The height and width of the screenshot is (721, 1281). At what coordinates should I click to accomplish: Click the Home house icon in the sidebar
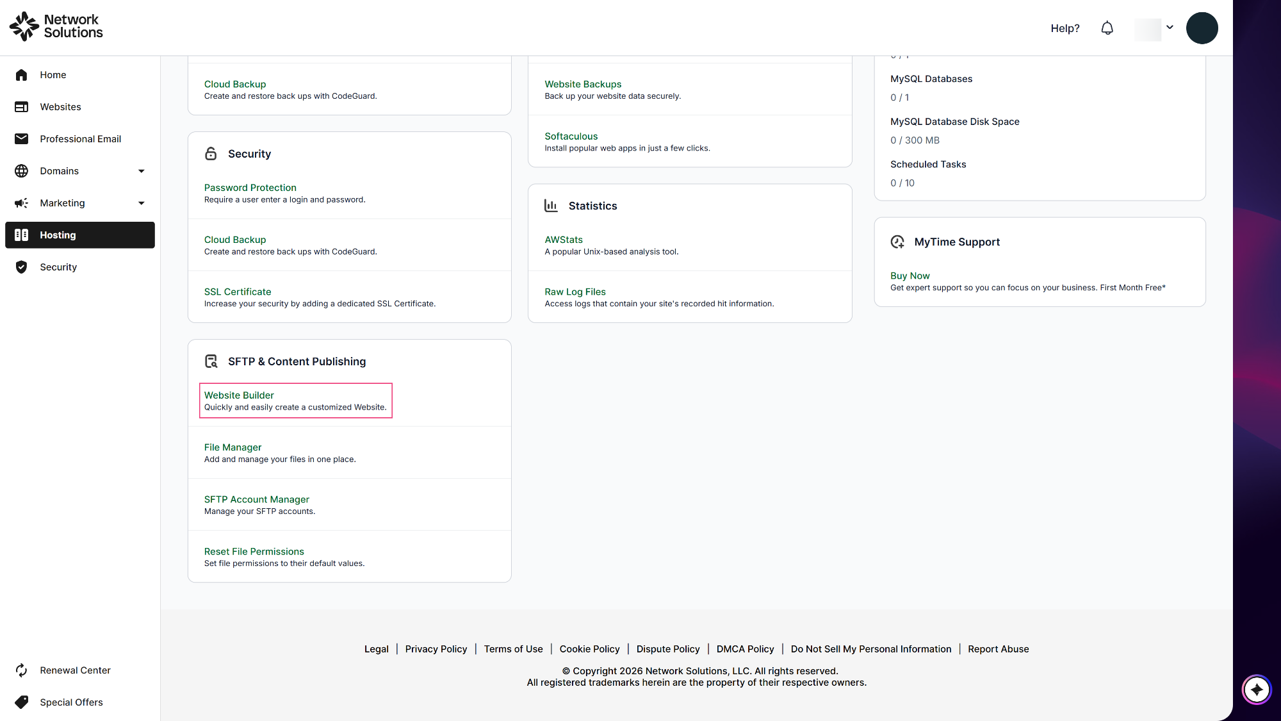tap(21, 75)
